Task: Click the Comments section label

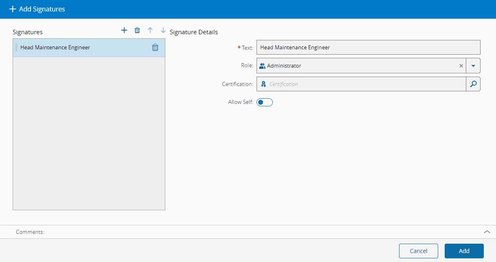Action: click(x=30, y=232)
